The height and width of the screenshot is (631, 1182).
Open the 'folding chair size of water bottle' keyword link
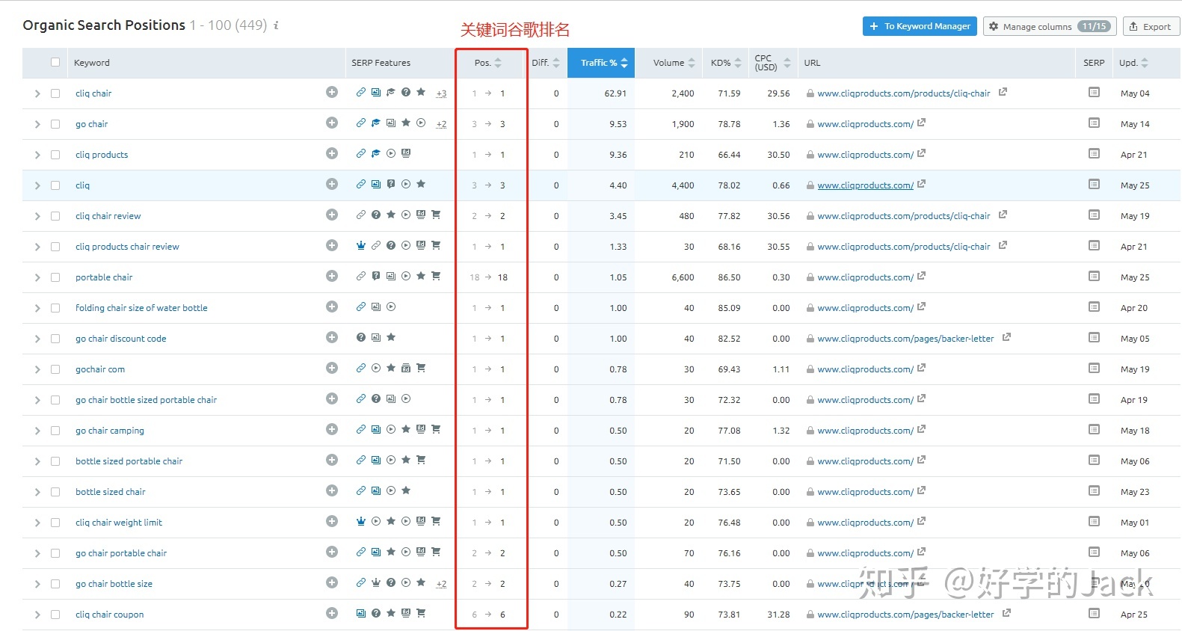(141, 308)
